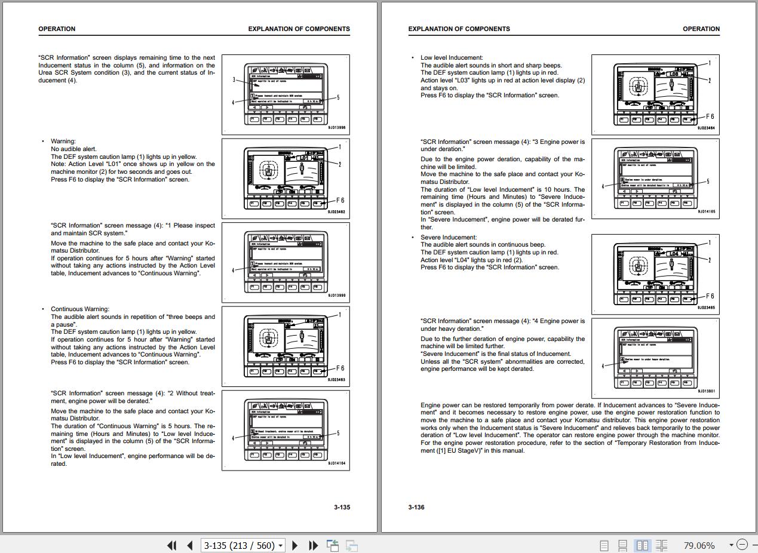Go to the next page
Viewport: 758px width, 553px height.
point(294,545)
